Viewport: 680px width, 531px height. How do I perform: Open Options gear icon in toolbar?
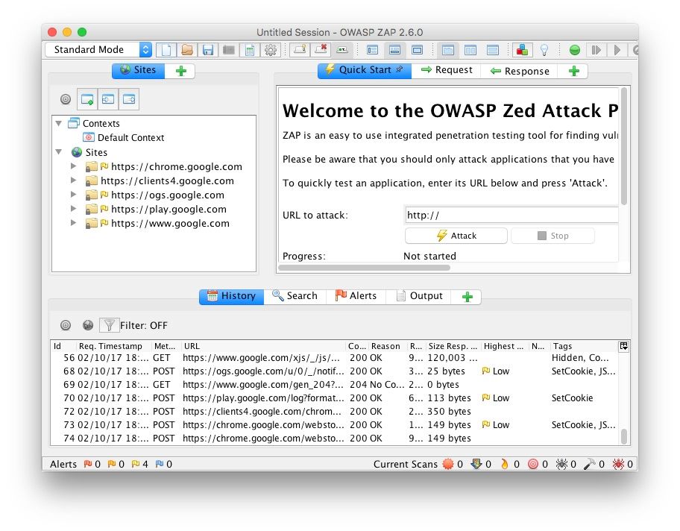[271, 50]
